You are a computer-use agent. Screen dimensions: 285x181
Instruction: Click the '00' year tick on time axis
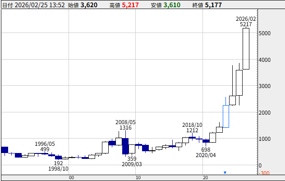(x=71, y=177)
